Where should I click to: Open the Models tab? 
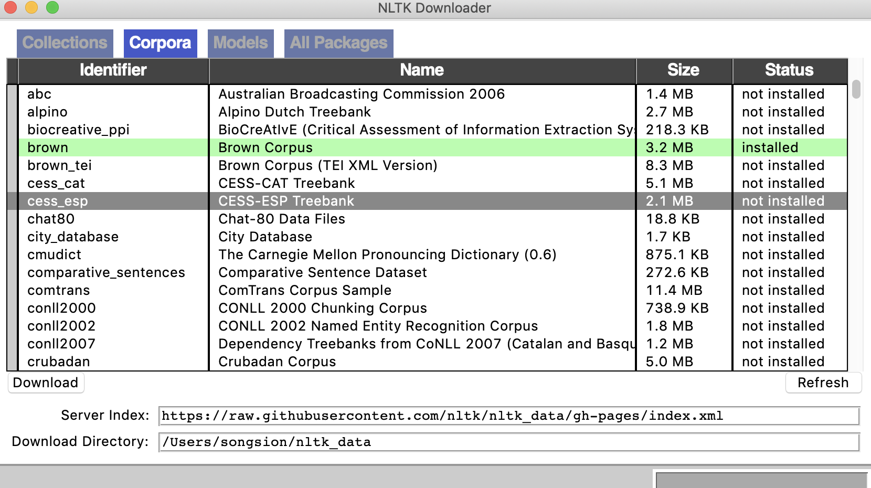[241, 43]
